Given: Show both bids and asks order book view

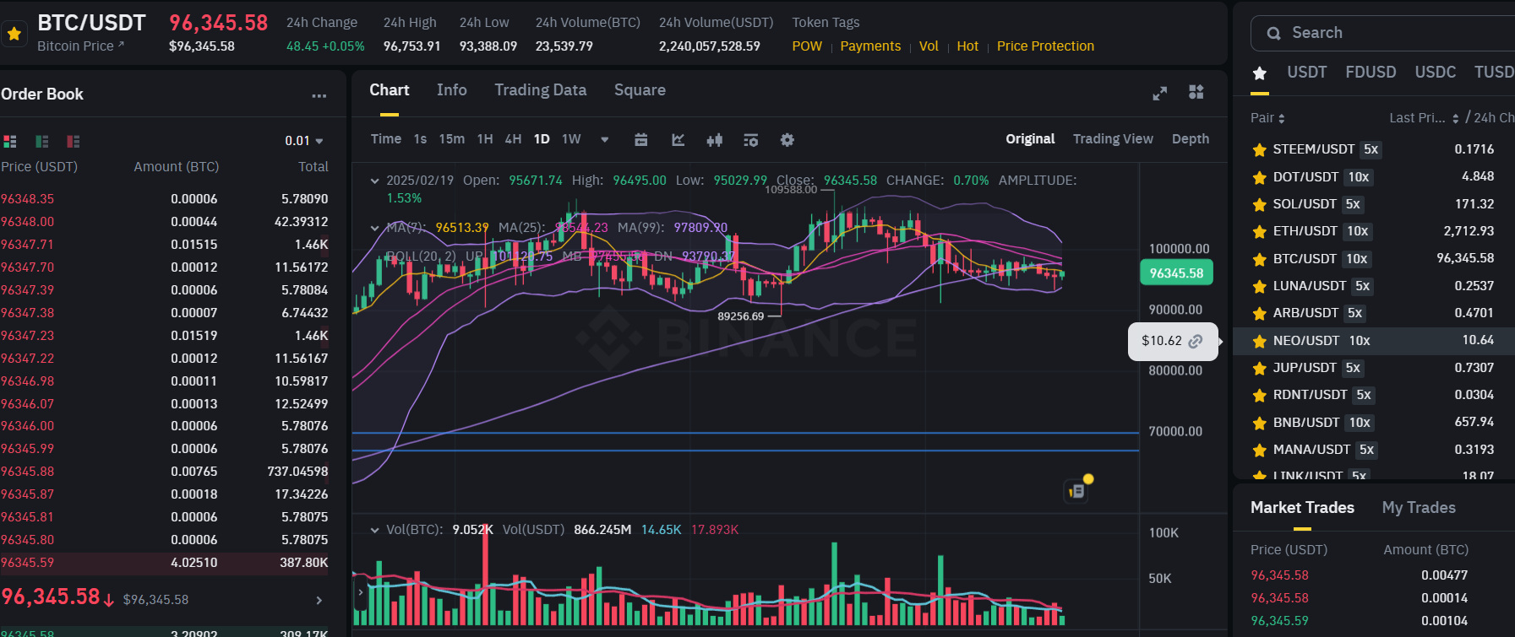Looking at the screenshot, I should pyautogui.click(x=10, y=141).
